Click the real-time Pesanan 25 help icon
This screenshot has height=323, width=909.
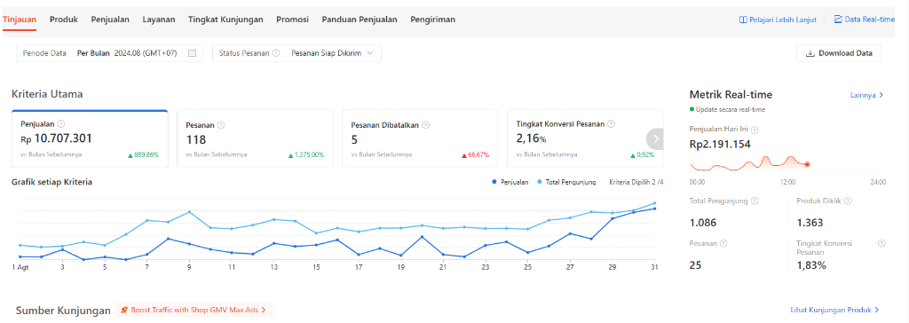[723, 243]
